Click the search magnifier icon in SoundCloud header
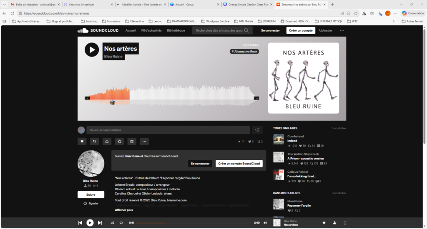Screen dimensions: 427x229 (x=246, y=31)
